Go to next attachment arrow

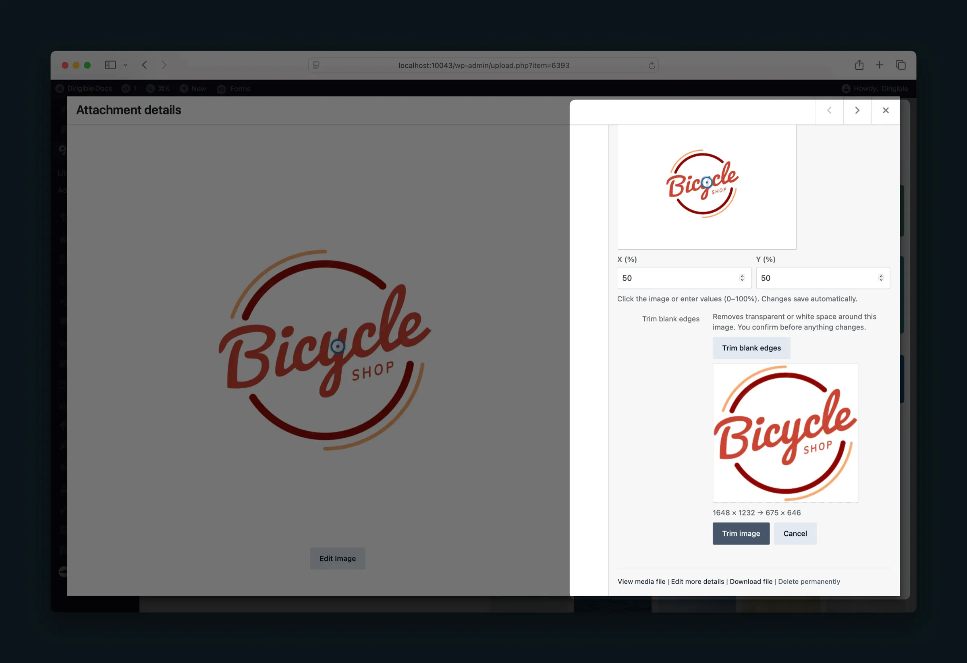857,110
